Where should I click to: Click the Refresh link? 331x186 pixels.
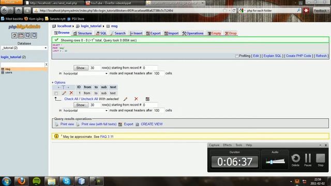[321, 56]
